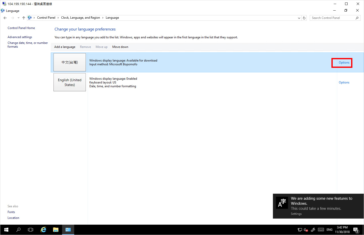
Task: Select Control Panel in breadcrumb
Action: pos(46,18)
